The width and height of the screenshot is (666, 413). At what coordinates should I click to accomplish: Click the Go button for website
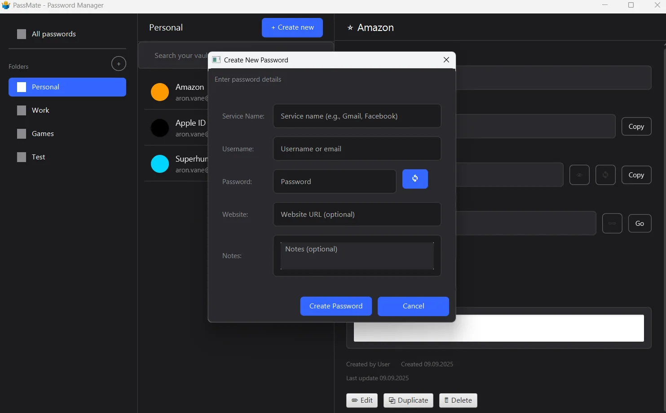pyautogui.click(x=640, y=223)
